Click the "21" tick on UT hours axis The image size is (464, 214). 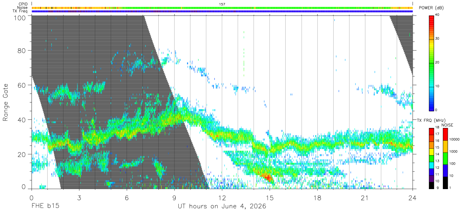click(x=365, y=197)
